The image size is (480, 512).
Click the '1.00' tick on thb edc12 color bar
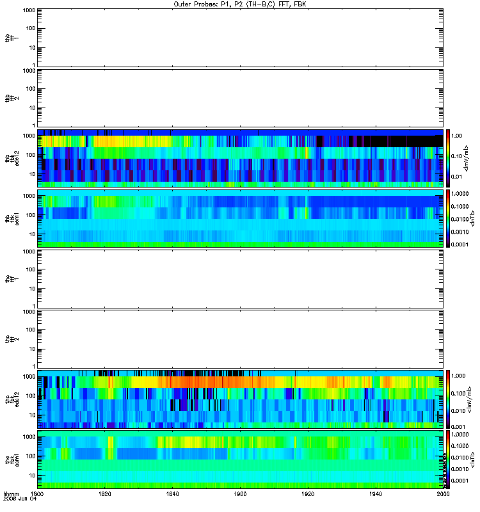pos(456,136)
